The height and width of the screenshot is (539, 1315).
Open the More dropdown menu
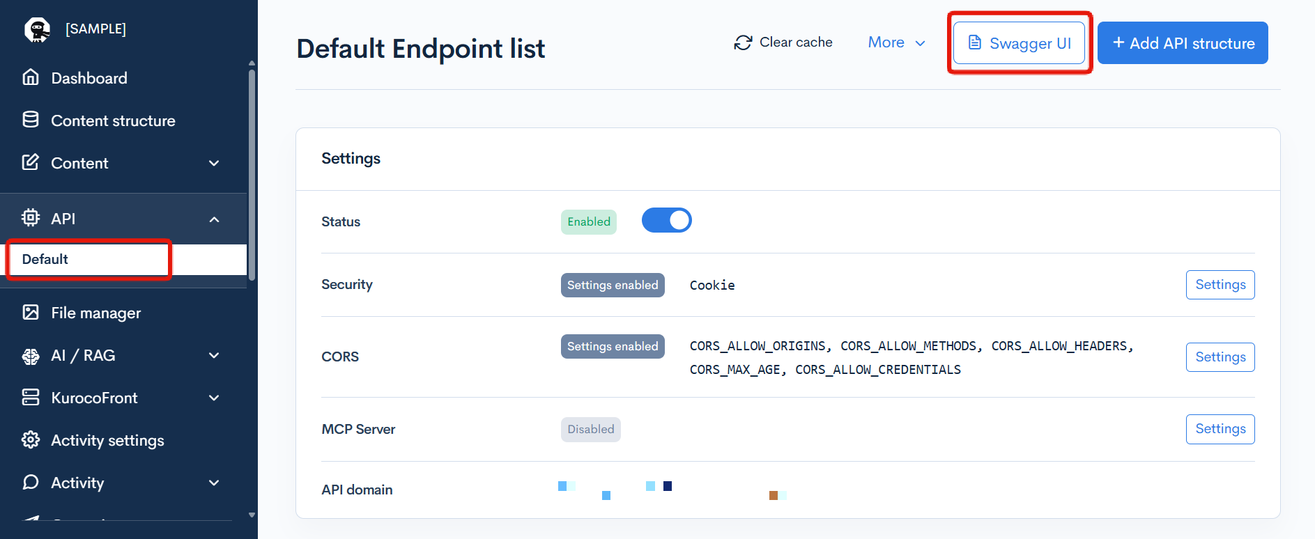point(896,42)
